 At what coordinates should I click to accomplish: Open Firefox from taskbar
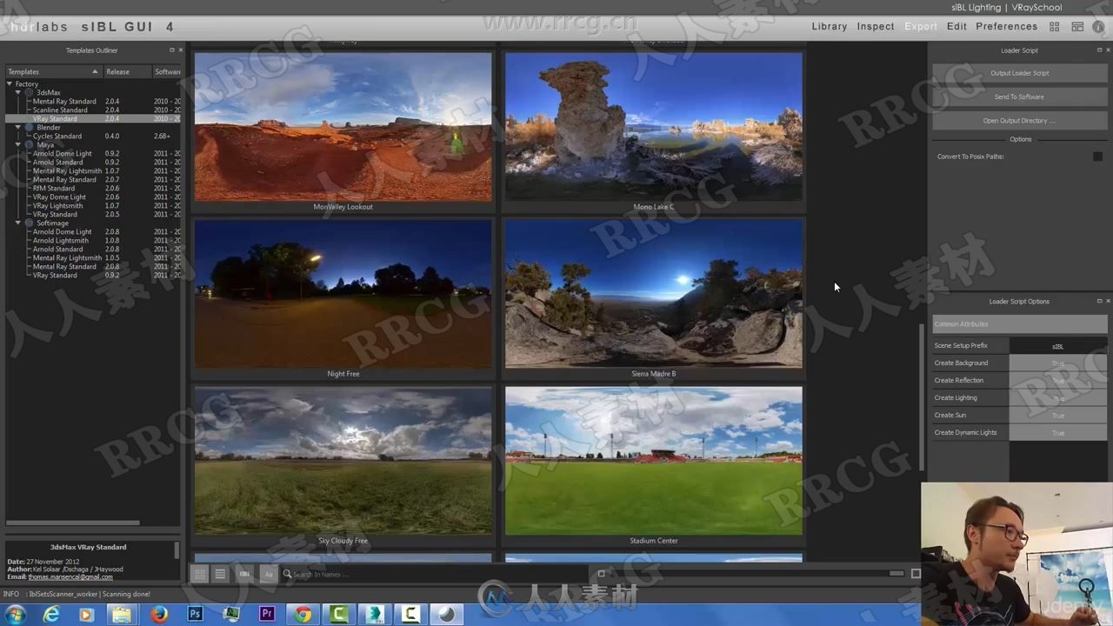(x=158, y=614)
